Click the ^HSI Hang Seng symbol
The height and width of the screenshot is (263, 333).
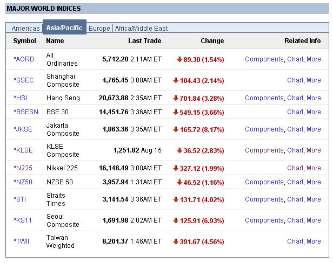(20, 98)
